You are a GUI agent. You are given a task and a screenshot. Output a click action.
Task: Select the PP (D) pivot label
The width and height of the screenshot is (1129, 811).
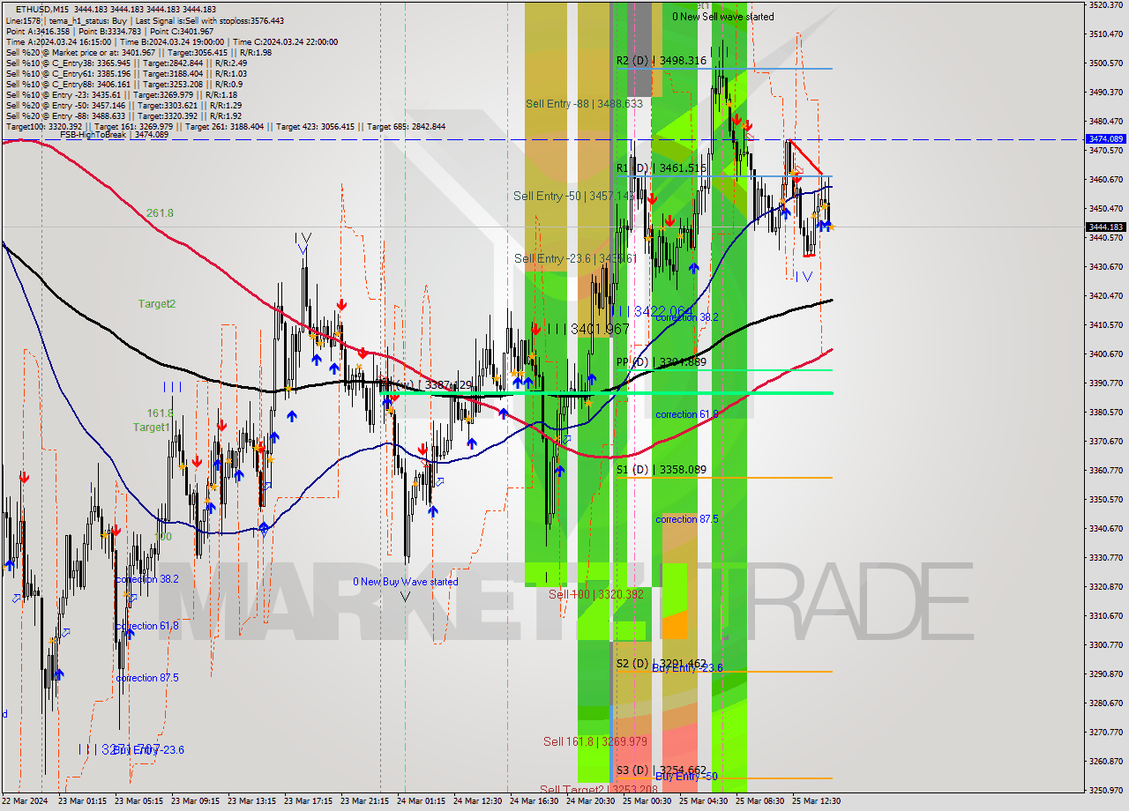[662, 362]
